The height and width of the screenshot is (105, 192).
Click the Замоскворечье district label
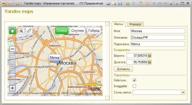coord(77,87)
